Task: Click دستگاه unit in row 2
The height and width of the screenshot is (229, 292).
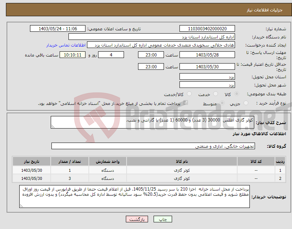Action: 108,178
